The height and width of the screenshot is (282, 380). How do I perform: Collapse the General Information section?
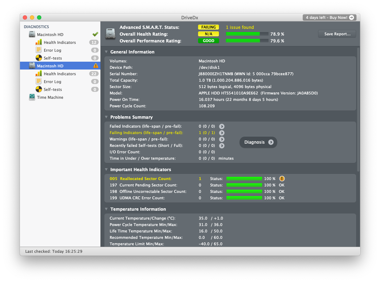tap(106, 52)
